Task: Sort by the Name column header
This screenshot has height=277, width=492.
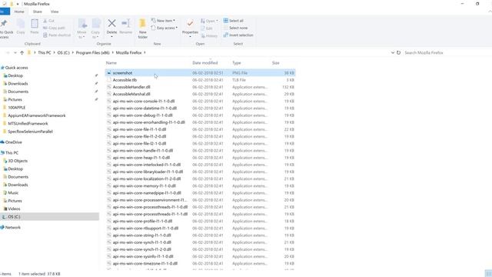Action: [111, 63]
